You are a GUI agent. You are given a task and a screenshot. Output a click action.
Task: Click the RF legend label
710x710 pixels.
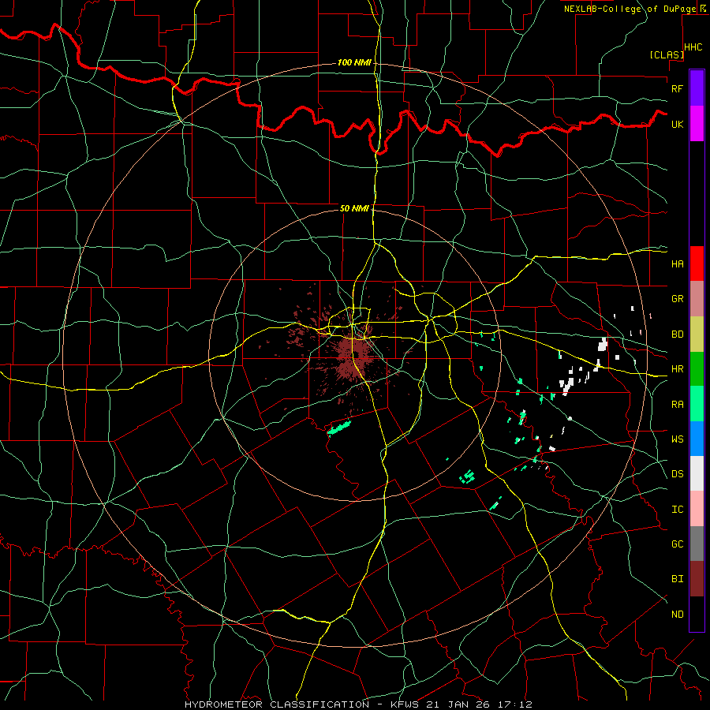[x=677, y=88]
